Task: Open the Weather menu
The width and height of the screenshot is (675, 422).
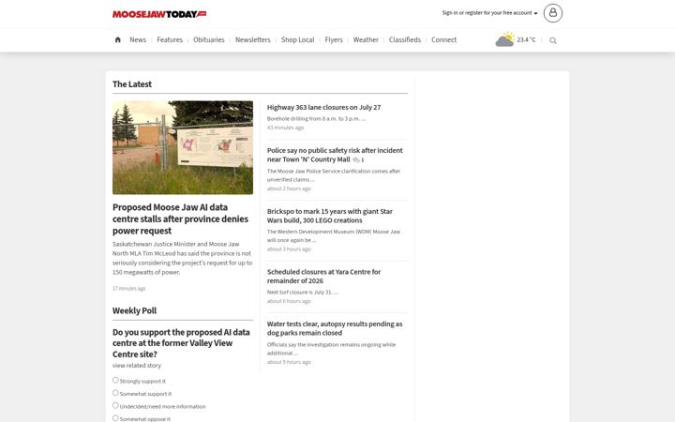Action: [x=366, y=39]
